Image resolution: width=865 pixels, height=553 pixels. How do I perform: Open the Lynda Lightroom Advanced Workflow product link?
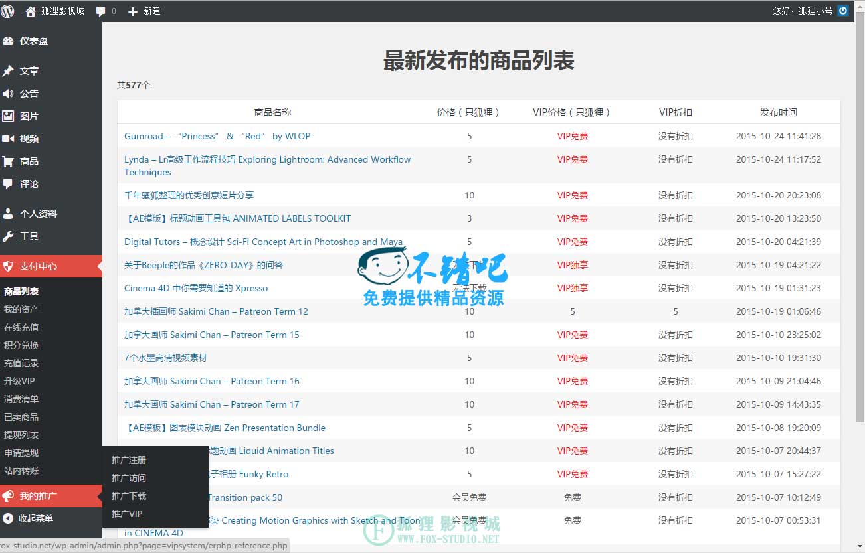coord(267,165)
